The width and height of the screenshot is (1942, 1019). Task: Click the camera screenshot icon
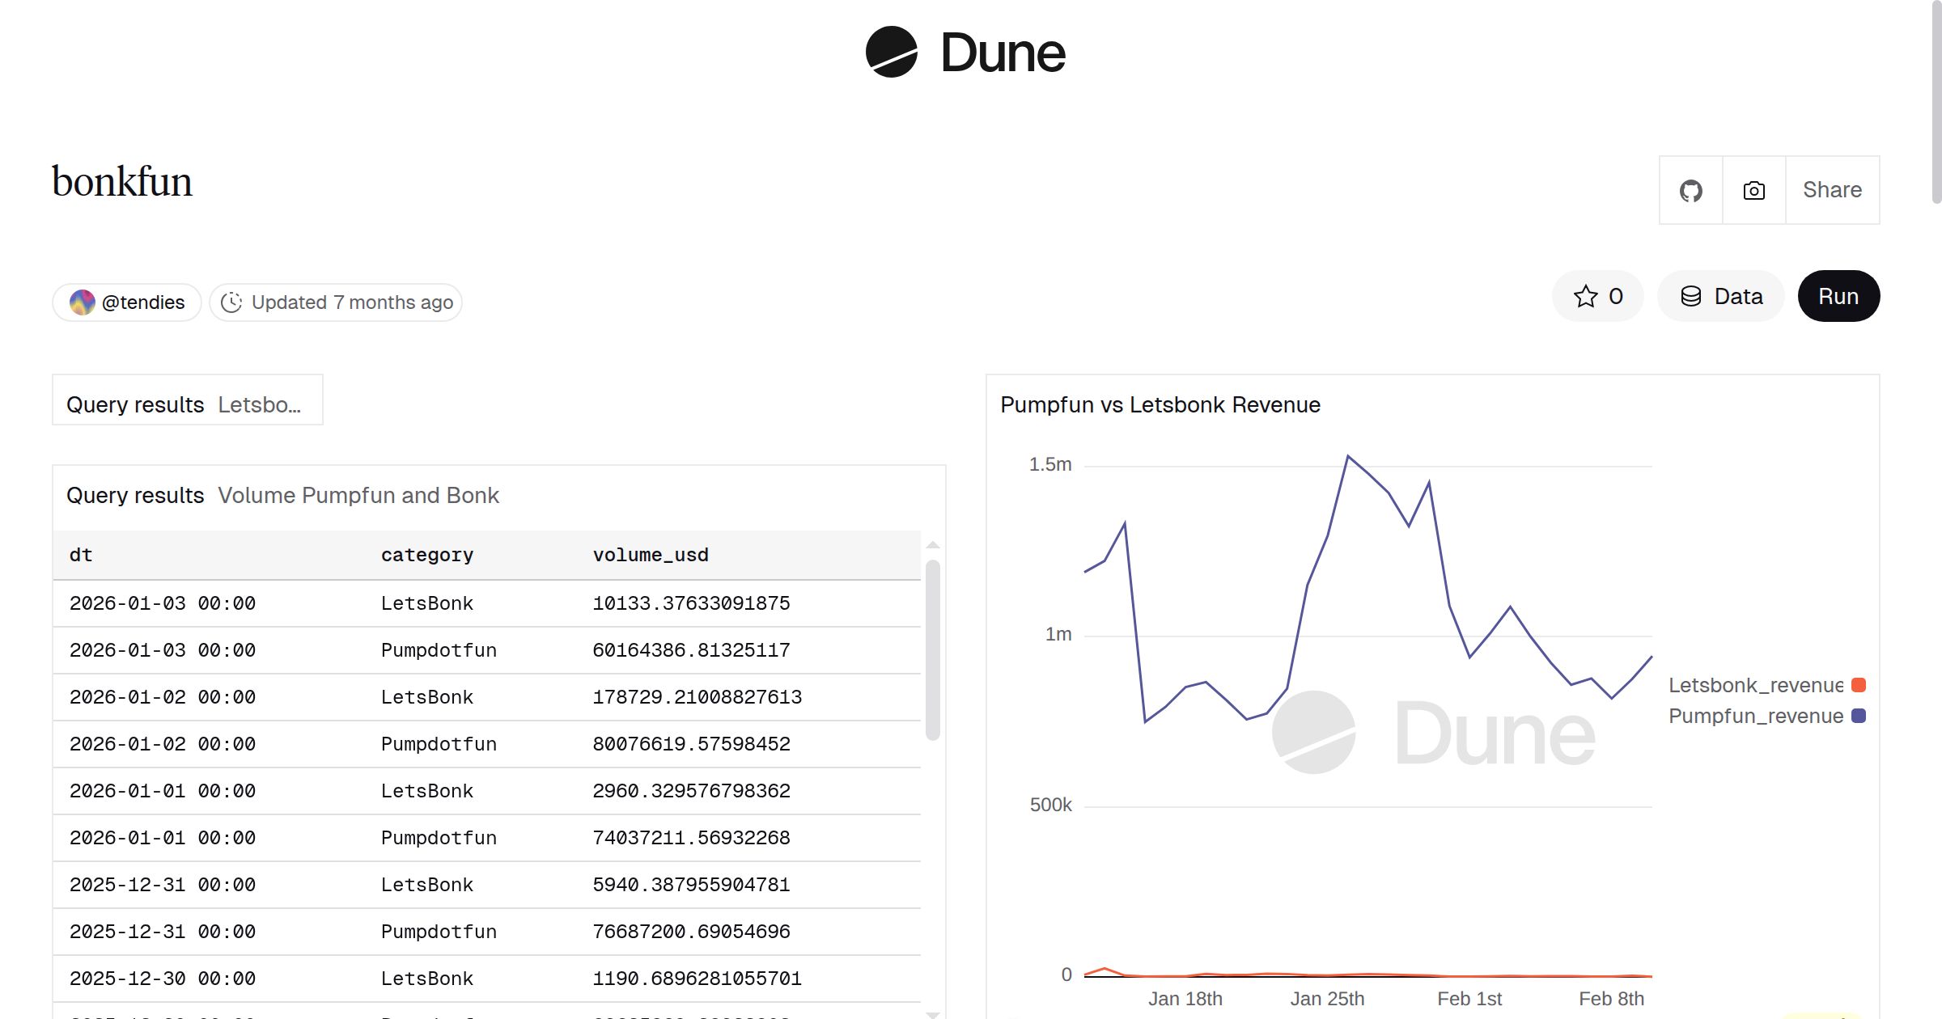point(1753,190)
